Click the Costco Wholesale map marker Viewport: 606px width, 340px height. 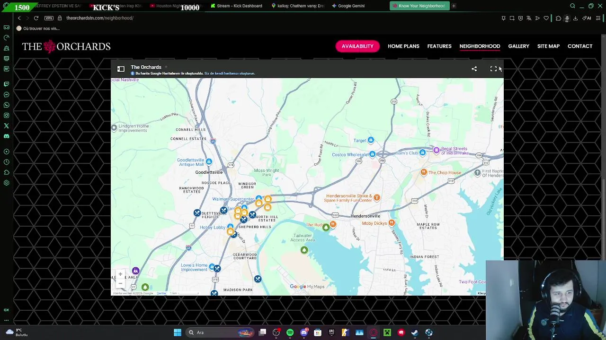(373, 154)
